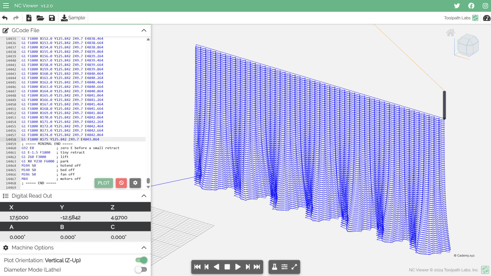Viewport: 491px width, 276px height.
Task: Click the GCode editor scrollbar thumb
Action: [x=148, y=181]
